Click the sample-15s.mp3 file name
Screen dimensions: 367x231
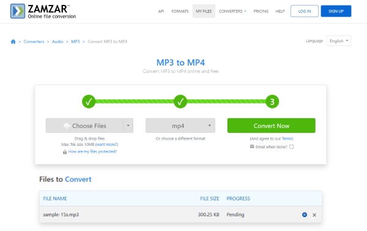61,214
